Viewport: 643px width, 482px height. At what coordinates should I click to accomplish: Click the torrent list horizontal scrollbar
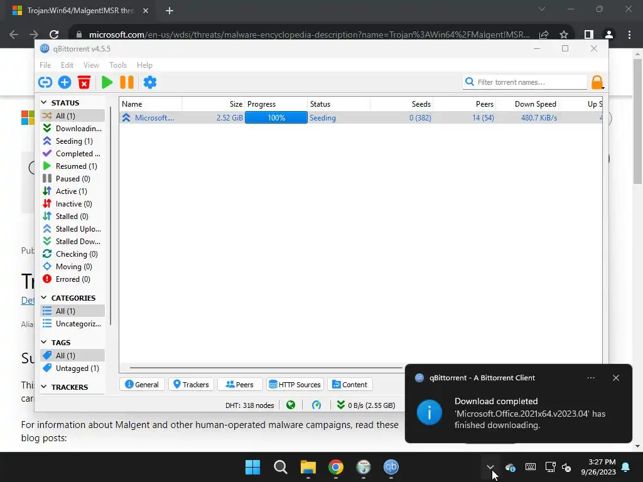tap(266, 368)
